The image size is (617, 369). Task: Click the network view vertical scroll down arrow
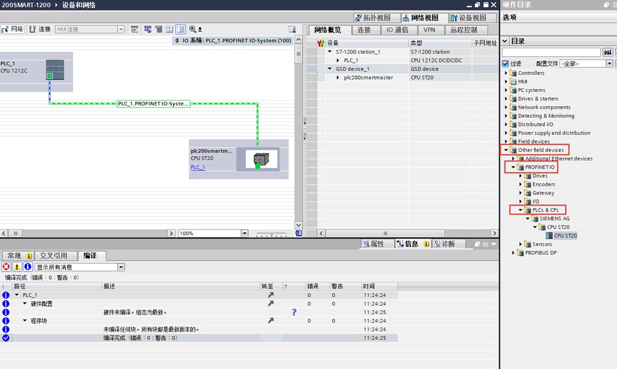[x=299, y=225]
